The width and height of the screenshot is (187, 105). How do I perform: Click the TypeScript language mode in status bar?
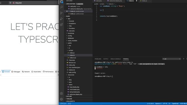[x=175, y=104]
